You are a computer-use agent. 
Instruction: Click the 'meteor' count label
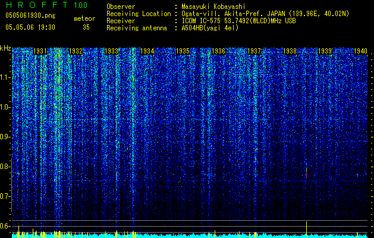84,18
